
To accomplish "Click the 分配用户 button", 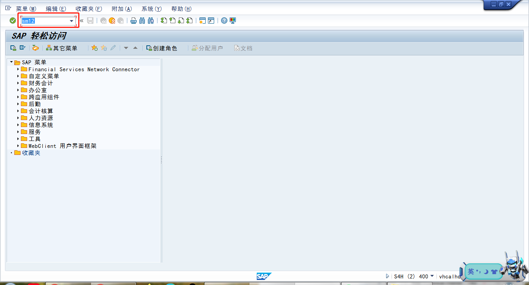I will click(207, 48).
